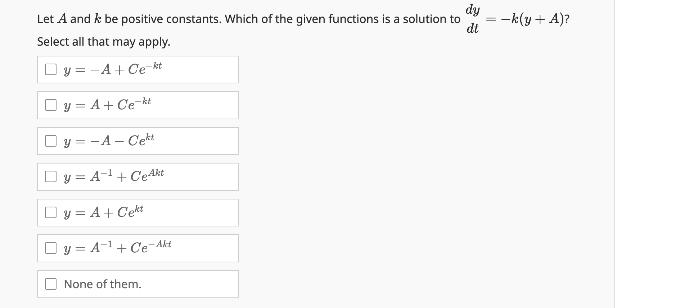
Task: Select the answer y = A^(-1) + Ce^(Akt)
Action: [x=51, y=176]
